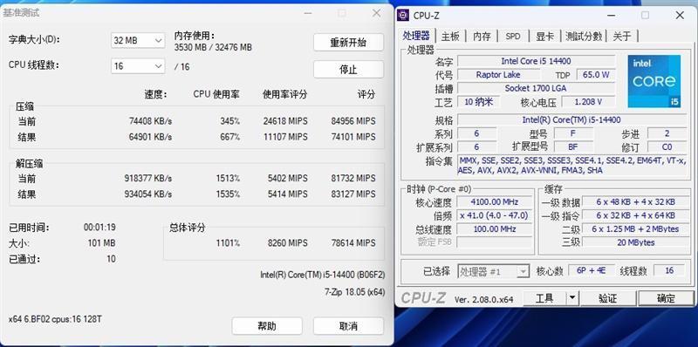Expand the 工具 dropdown arrow in CPU-Z
The image size is (698, 347).
572,298
